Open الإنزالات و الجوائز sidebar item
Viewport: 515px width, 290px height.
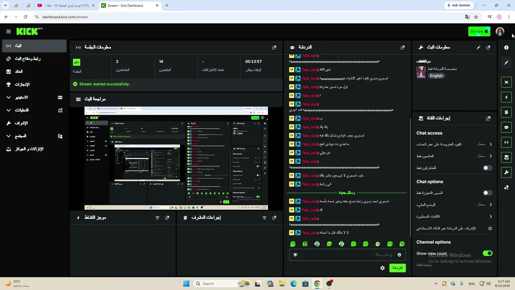click(34, 149)
